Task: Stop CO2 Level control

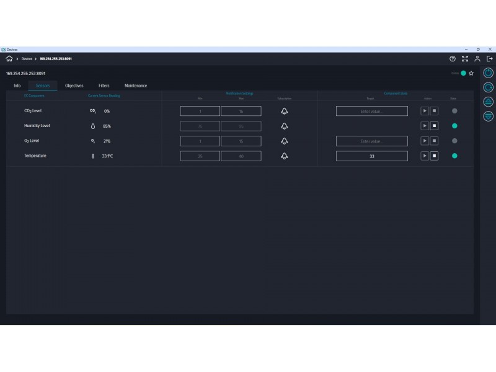Action: click(434, 111)
